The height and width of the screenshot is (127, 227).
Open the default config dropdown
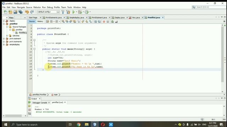tap(58, 12)
